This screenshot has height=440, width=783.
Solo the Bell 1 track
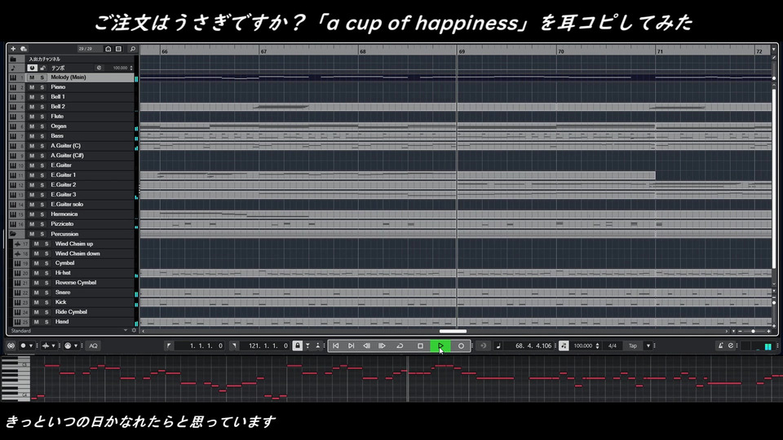pos(42,97)
